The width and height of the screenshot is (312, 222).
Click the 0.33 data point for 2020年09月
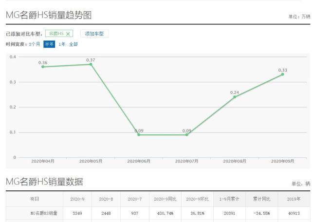coord(282,74)
